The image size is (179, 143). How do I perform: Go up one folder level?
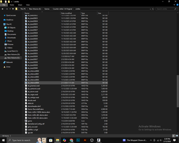click(x=13, y=9)
